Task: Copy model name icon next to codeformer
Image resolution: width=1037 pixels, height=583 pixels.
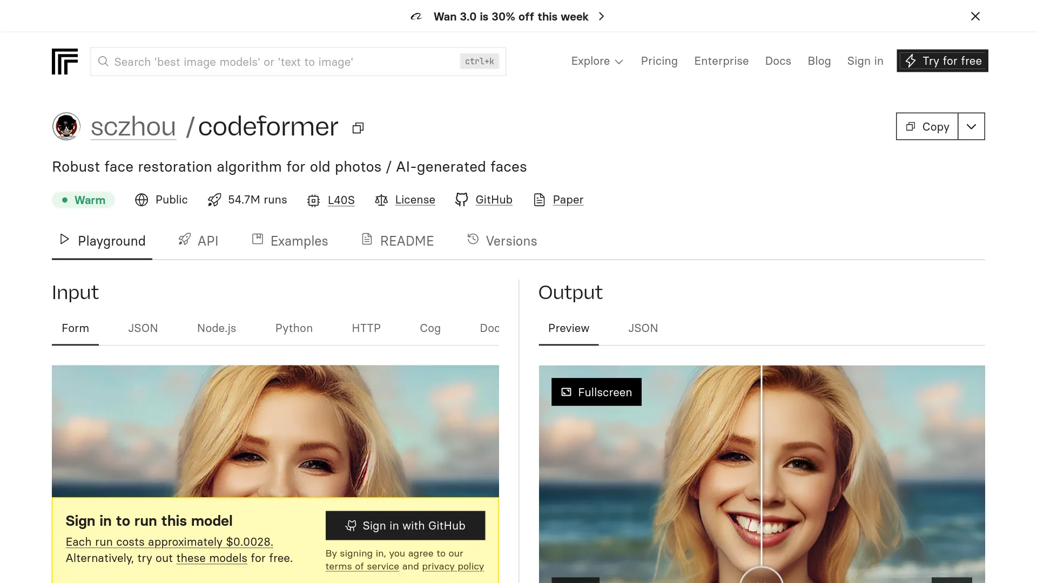Action: (358, 128)
